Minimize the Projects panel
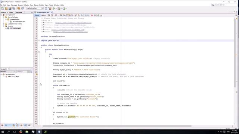239x134 pixels. [32, 12]
